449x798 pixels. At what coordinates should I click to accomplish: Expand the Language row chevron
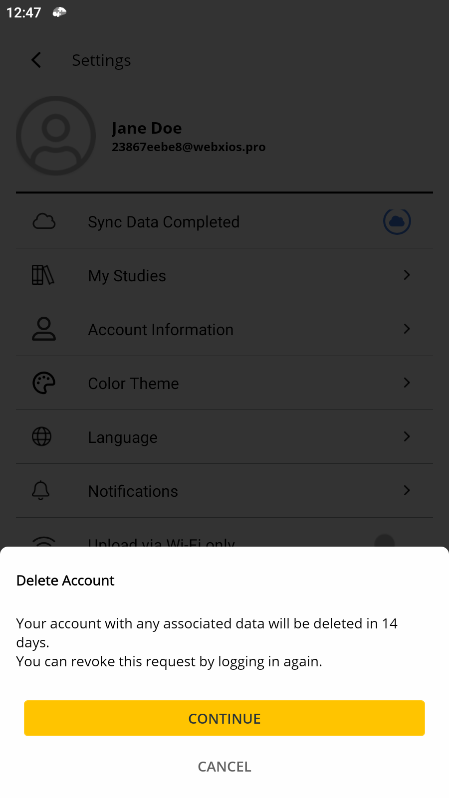[407, 437]
